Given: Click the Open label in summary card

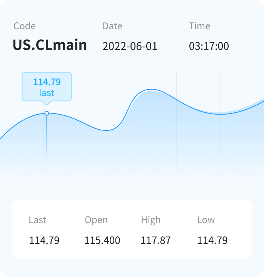Looking at the screenshot, I should [96, 220].
